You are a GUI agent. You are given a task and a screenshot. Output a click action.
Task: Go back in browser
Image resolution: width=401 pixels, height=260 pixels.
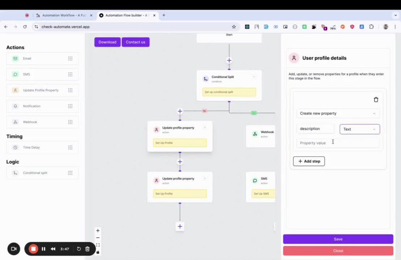pos(6,26)
